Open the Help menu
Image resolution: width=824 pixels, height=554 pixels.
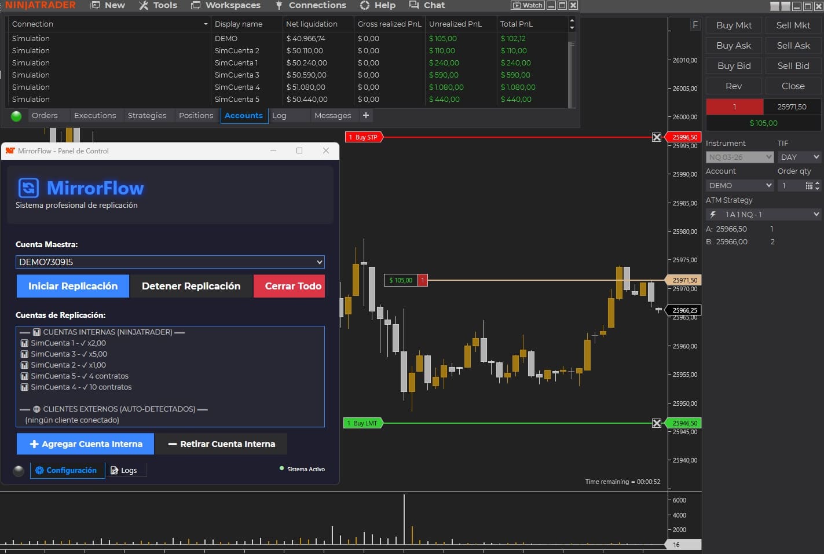[379, 5]
